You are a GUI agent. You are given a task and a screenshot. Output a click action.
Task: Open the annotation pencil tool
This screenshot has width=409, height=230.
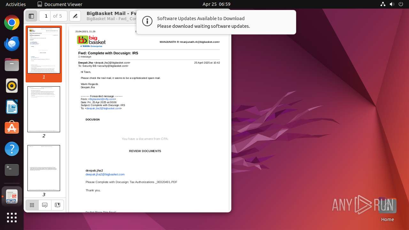[x=75, y=16]
